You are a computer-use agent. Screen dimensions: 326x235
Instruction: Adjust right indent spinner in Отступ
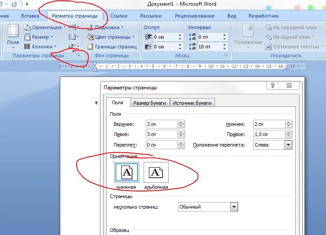pos(180,47)
